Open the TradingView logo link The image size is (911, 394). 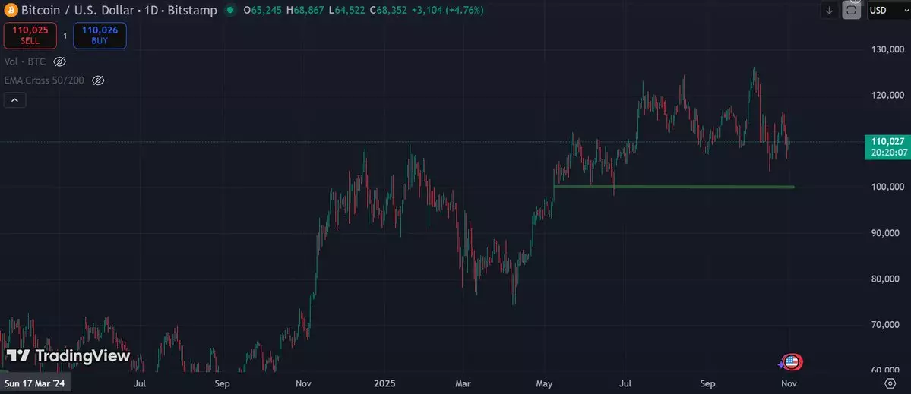pos(68,356)
